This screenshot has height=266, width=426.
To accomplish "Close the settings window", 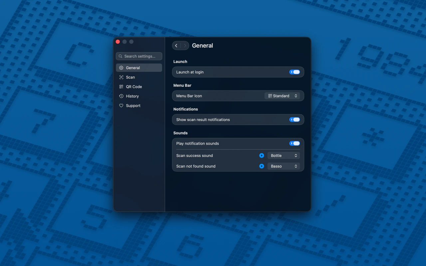I will click(118, 42).
